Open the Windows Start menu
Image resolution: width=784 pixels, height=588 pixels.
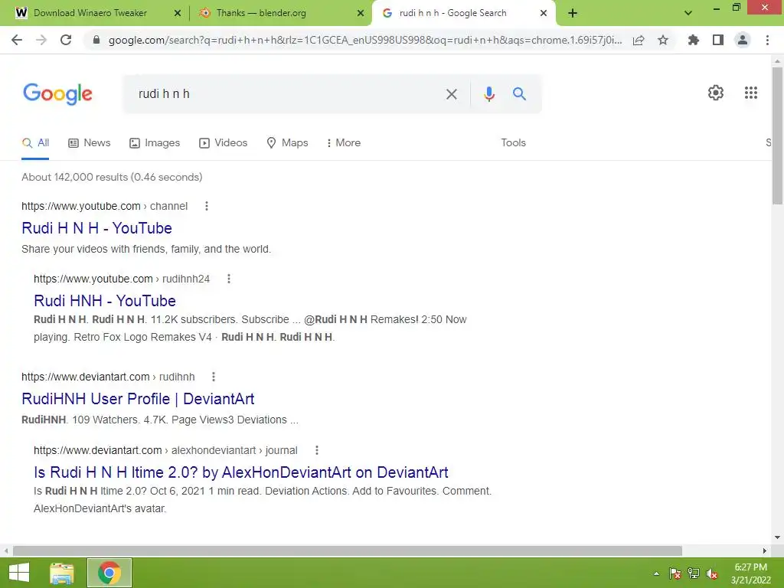tap(19, 573)
